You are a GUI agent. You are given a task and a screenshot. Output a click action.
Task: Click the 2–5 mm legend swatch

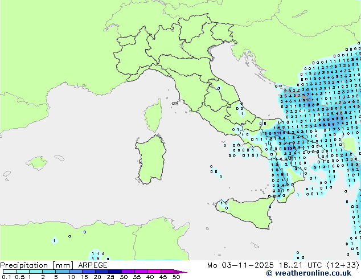(x=49, y=272)
